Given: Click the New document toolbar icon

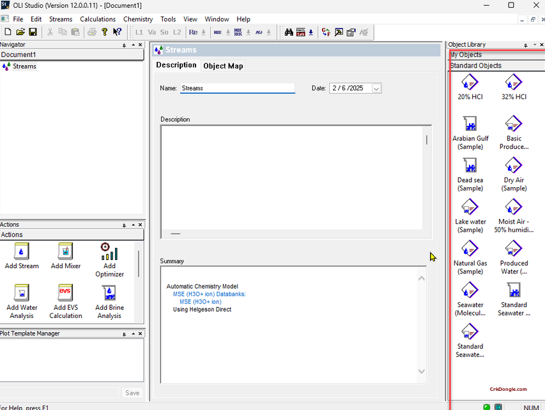Looking at the screenshot, I should point(8,32).
